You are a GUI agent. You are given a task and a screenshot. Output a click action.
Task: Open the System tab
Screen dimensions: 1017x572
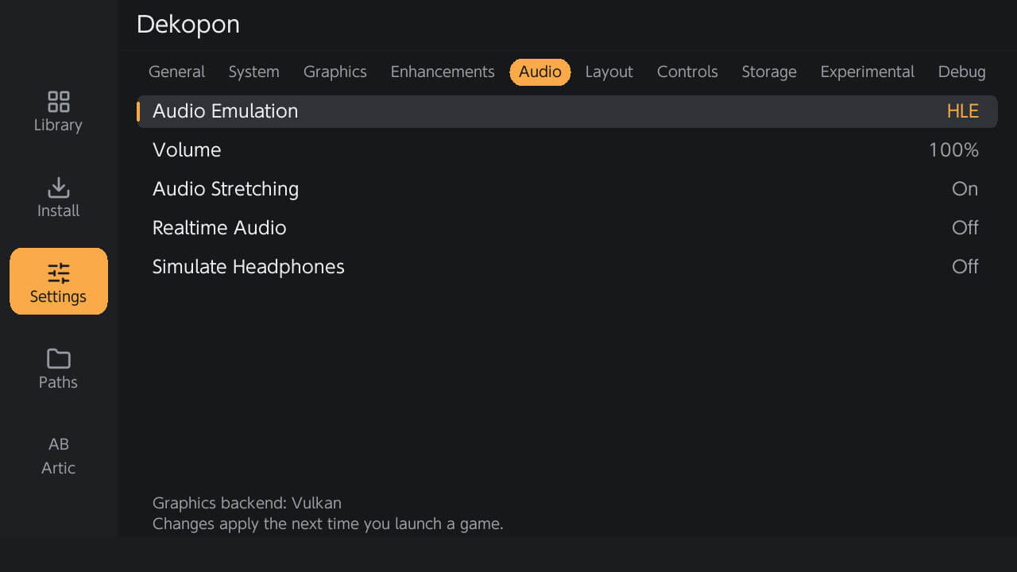(253, 72)
